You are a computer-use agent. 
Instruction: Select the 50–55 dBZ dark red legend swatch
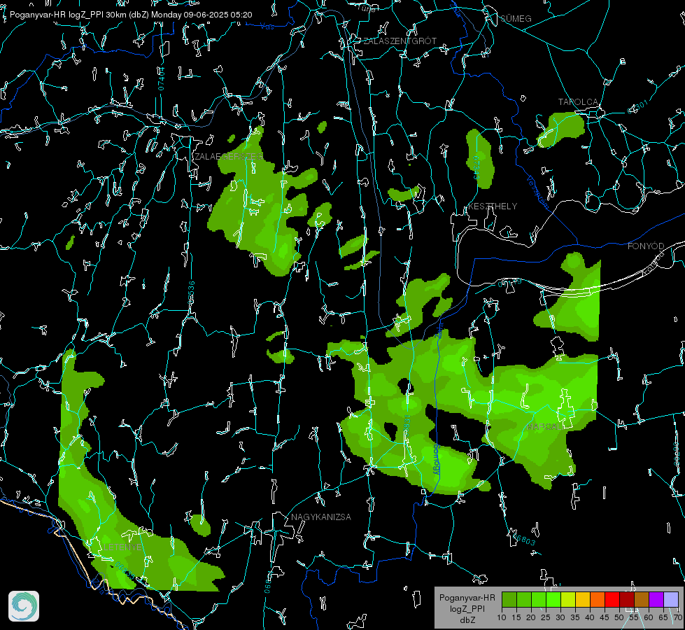pyautogui.click(x=627, y=599)
